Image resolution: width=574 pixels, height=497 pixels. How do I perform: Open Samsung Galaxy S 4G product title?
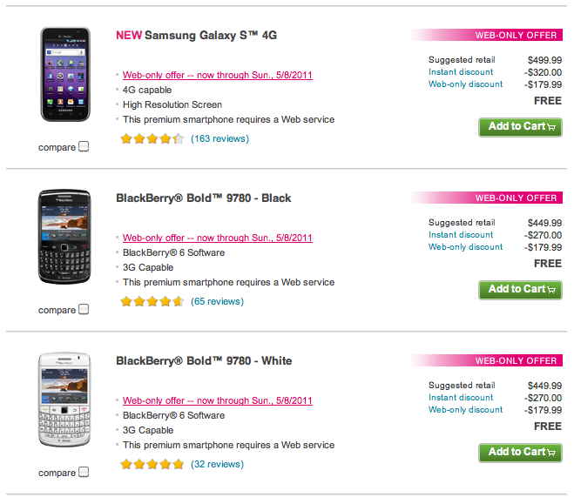click(x=210, y=36)
